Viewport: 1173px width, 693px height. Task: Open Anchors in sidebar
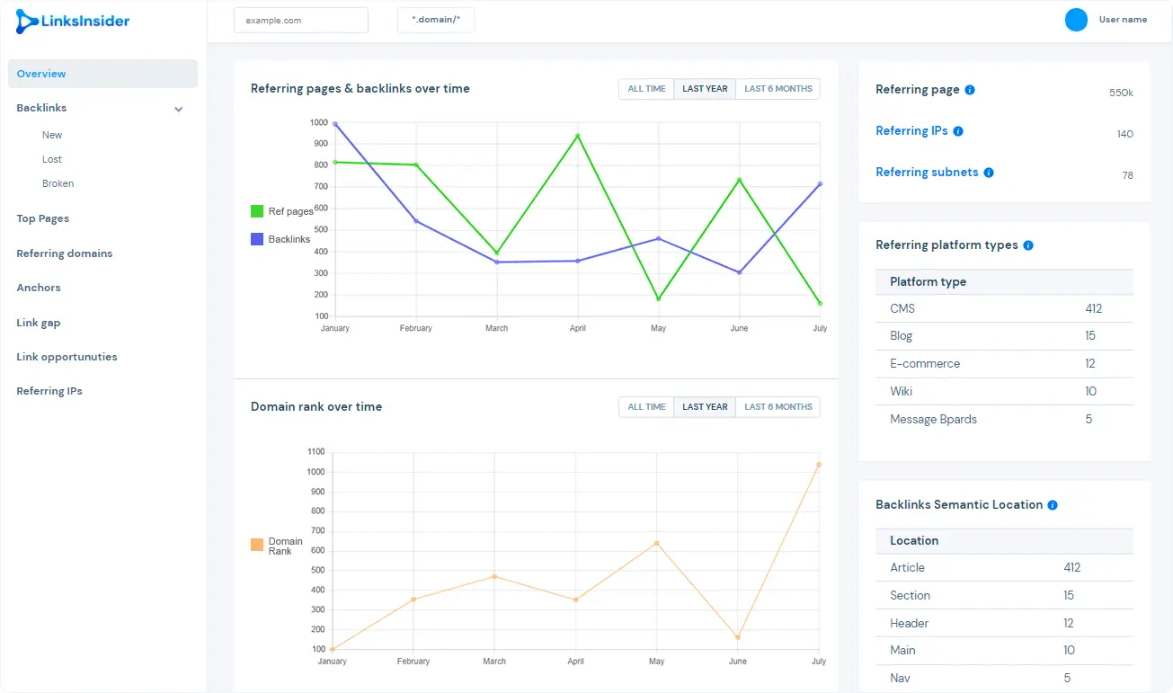point(39,288)
